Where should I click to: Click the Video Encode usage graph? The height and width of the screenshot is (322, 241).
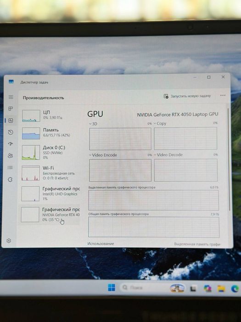(120, 170)
